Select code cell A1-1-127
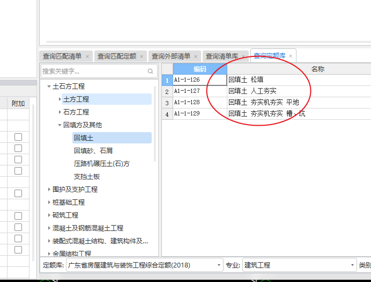371x282 pixels. [x=200, y=91]
